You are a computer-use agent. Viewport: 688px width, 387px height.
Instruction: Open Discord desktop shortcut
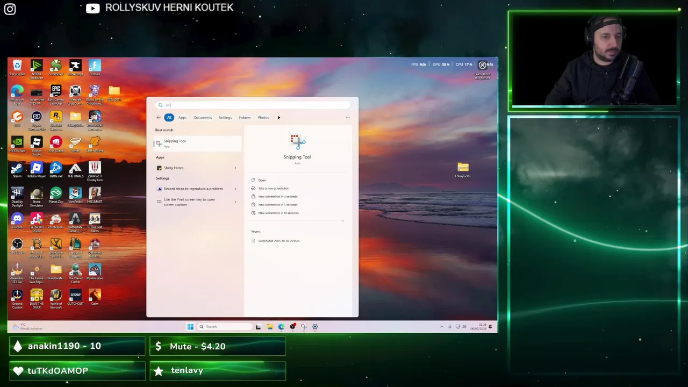(x=17, y=221)
